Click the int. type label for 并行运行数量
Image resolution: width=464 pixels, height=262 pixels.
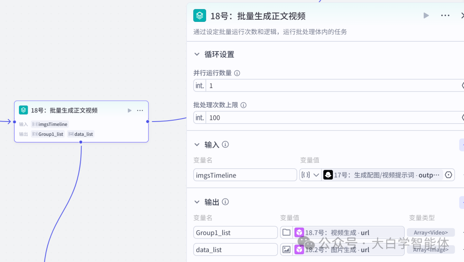tap(200, 85)
